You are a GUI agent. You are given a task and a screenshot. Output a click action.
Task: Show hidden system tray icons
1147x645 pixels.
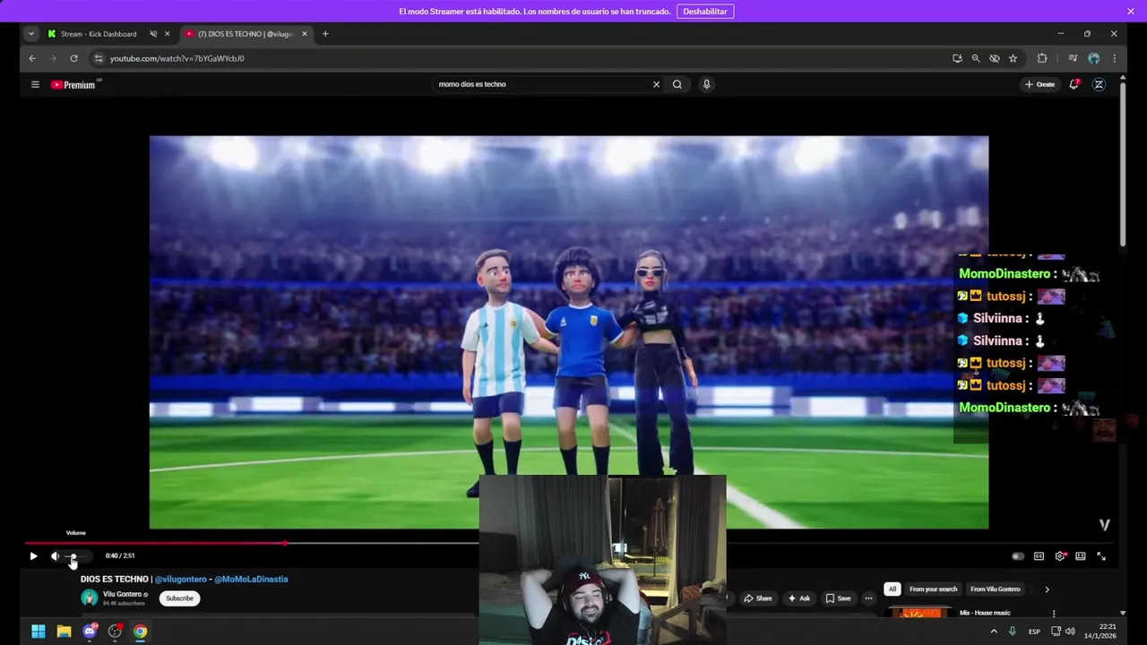[x=993, y=632]
